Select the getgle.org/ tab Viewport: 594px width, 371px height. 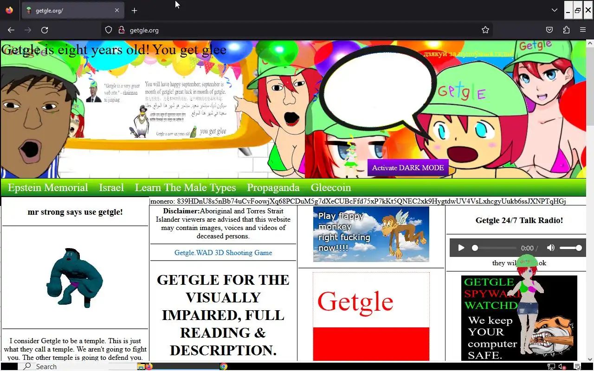click(72, 10)
